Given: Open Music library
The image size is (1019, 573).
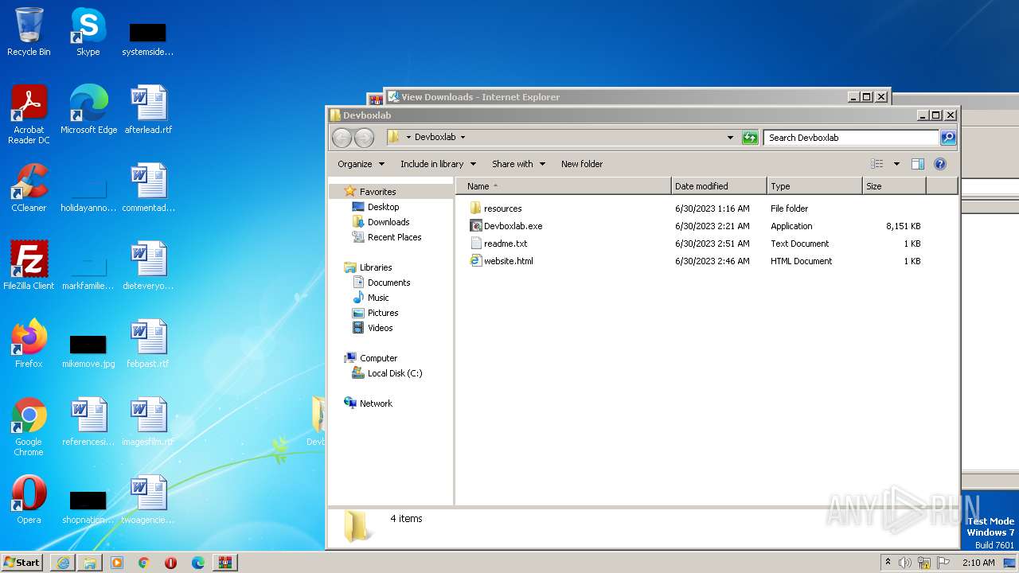Looking at the screenshot, I should pyautogui.click(x=378, y=298).
